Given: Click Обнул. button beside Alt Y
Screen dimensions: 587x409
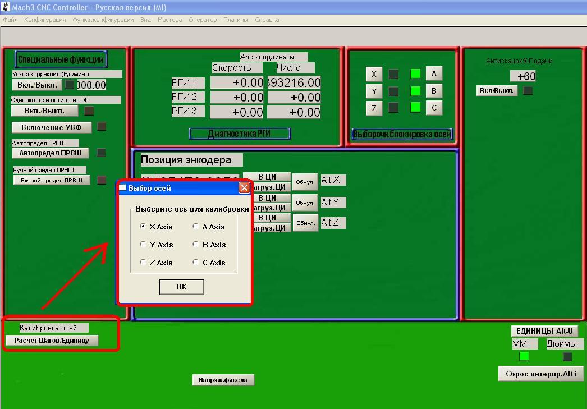Looking at the screenshot, I should (x=305, y=203).
